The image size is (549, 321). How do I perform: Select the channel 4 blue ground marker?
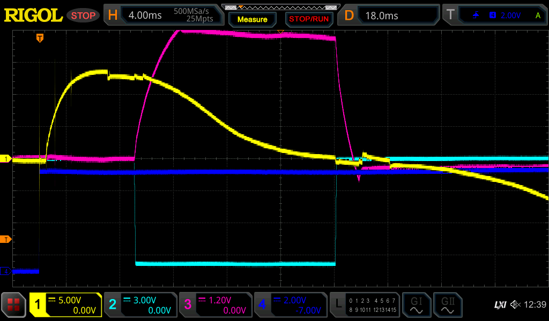pos(6,271)
